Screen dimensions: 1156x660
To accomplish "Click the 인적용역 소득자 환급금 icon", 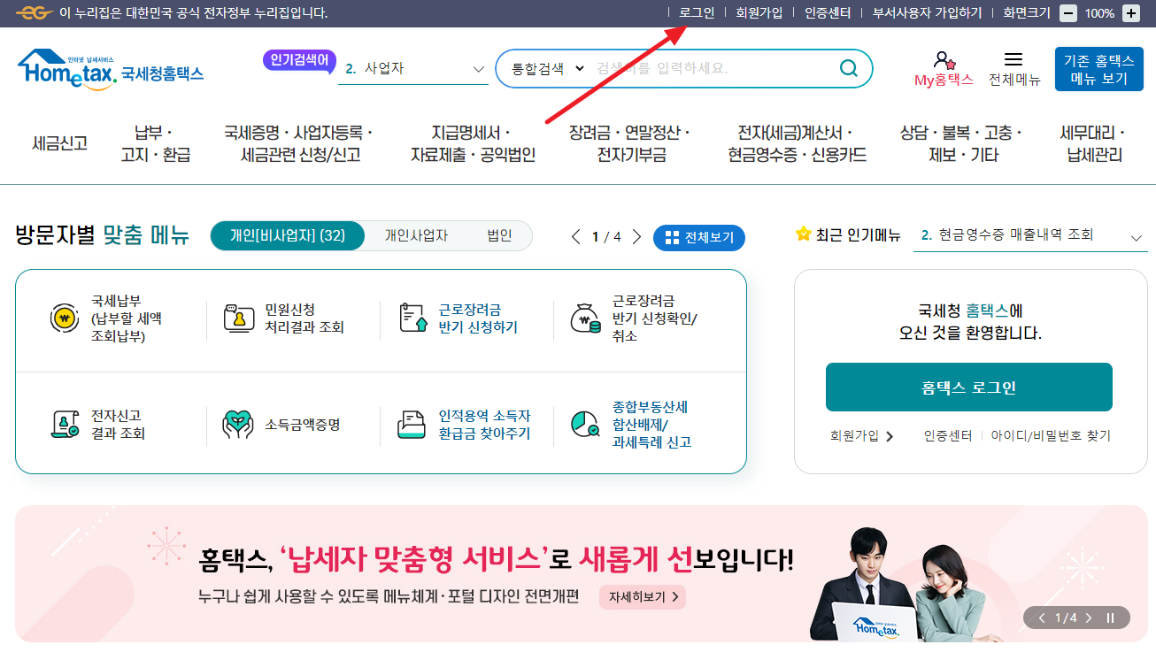I will tap(412, 425).
